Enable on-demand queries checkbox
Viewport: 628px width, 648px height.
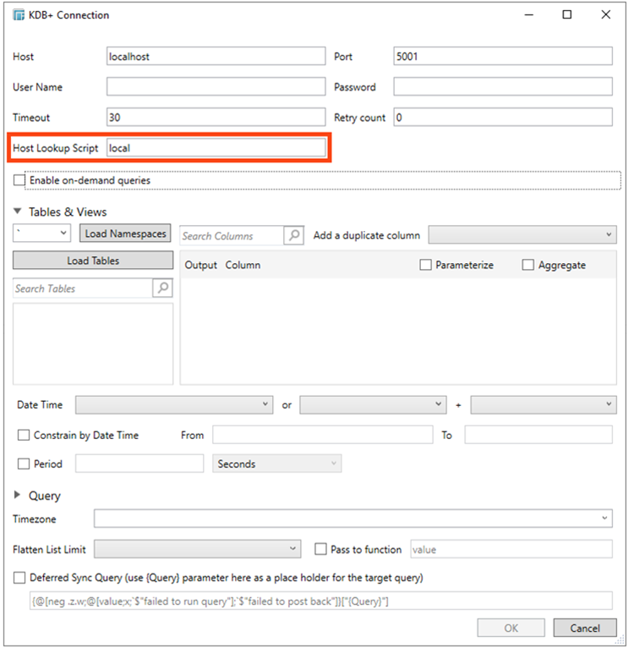[x=19, y=180]
